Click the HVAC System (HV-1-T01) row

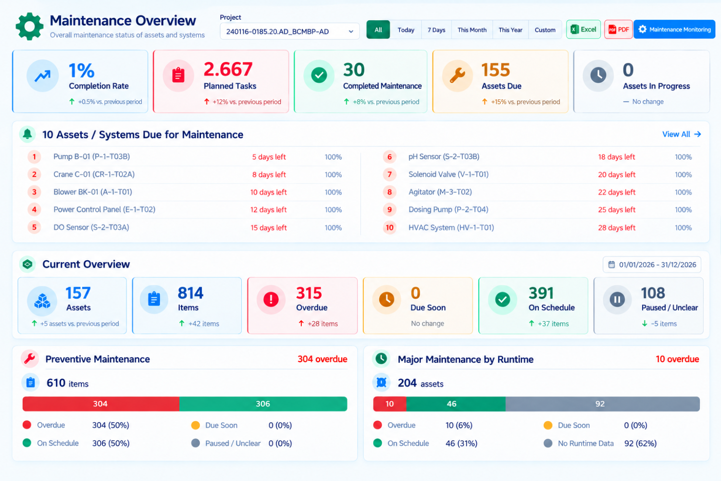537,228
